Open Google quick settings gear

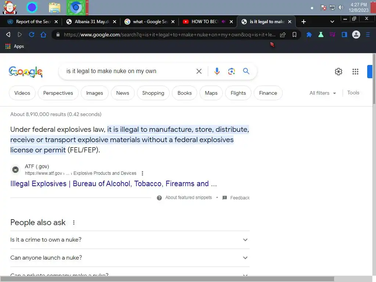coord(338,72)
